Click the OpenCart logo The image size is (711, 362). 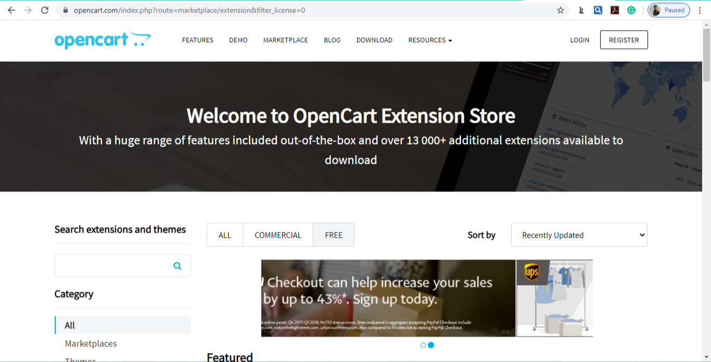103,40
